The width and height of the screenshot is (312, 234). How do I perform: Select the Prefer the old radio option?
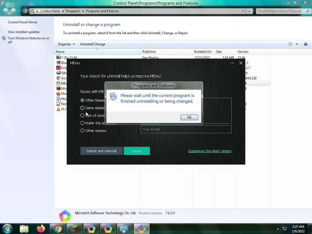(x=82, y=123)
